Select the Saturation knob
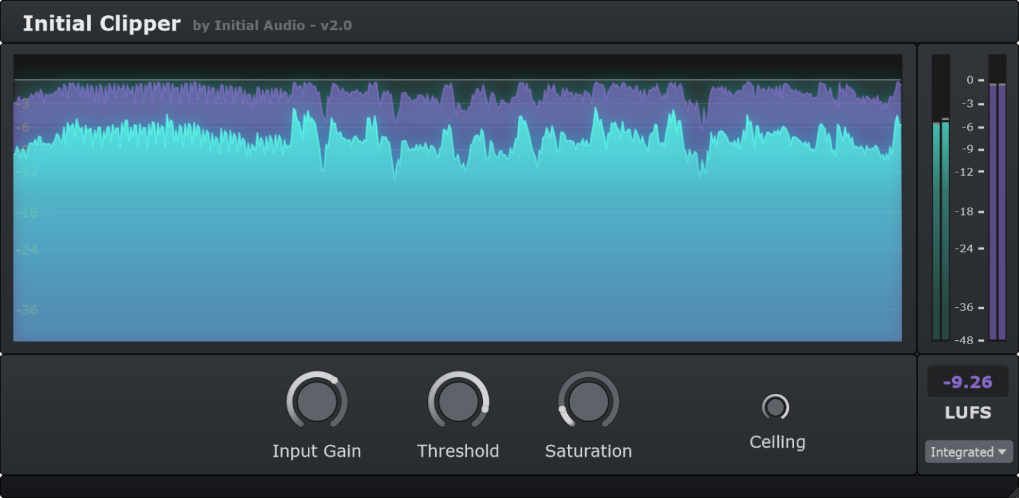 [x=588, y=401]
